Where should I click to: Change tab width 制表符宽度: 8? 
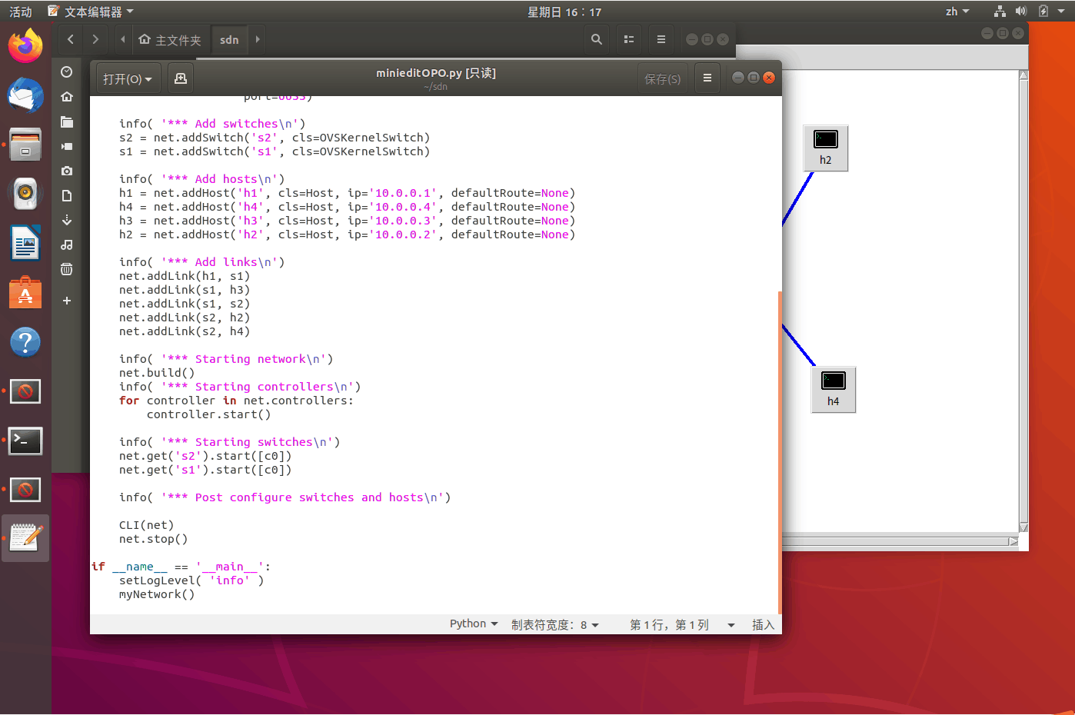554,624
